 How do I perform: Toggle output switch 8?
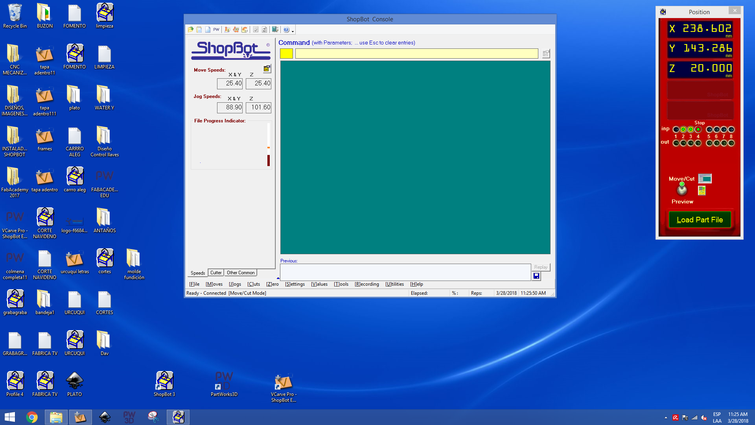(x=731, y=143)
